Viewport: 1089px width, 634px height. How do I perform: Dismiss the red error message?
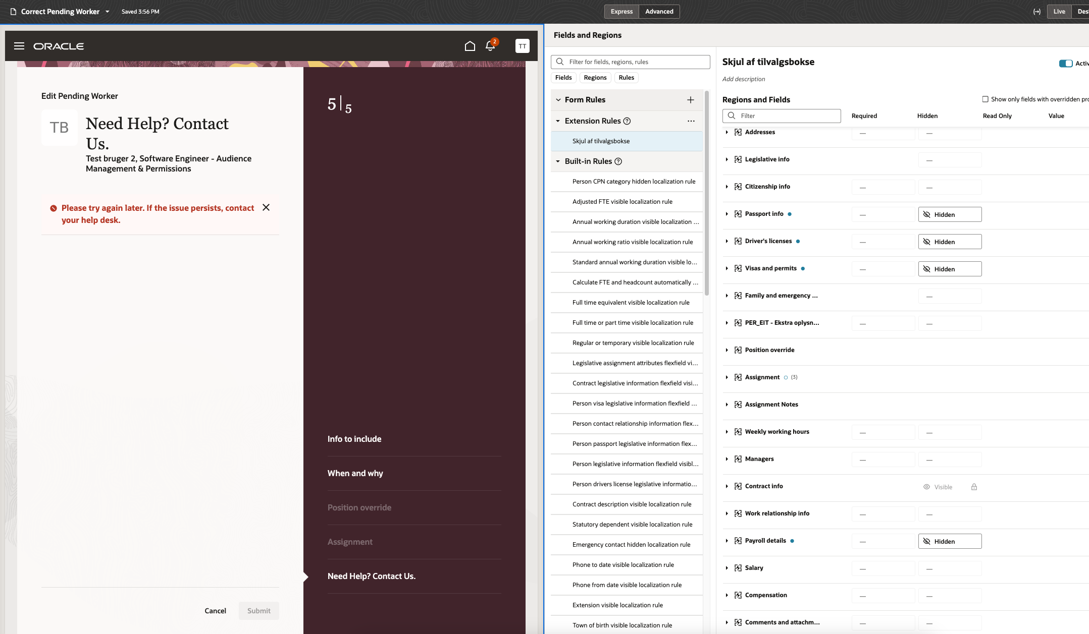(266, 207)
